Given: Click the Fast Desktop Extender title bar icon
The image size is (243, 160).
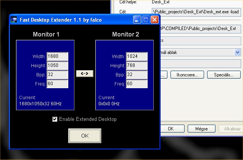Looking at the screenshot, I should (x=14, y=20).
